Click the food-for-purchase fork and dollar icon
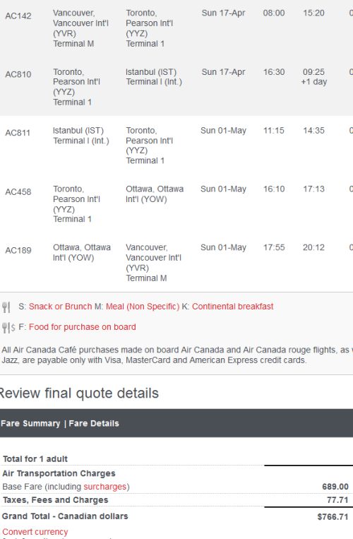 tap(8, 328)
